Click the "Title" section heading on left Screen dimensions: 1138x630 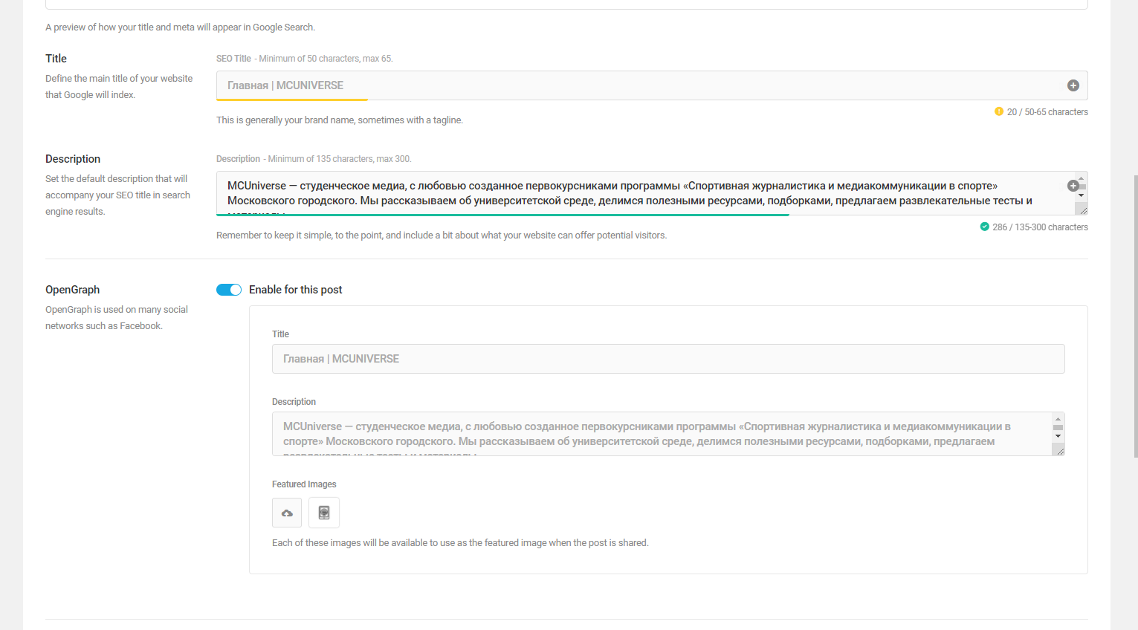click(x=56, y=59)
